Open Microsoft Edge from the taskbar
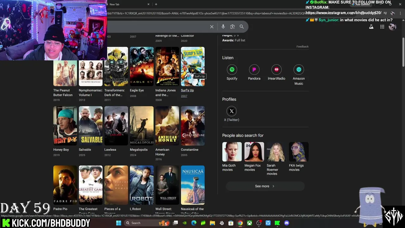Screen dimensions: 405x228 [x=194, y=223]
